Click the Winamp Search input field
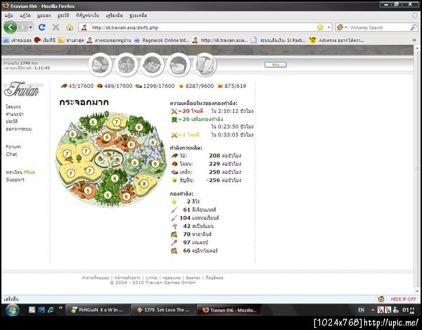This screenshot has width=422, height=330. coord(379,27)
